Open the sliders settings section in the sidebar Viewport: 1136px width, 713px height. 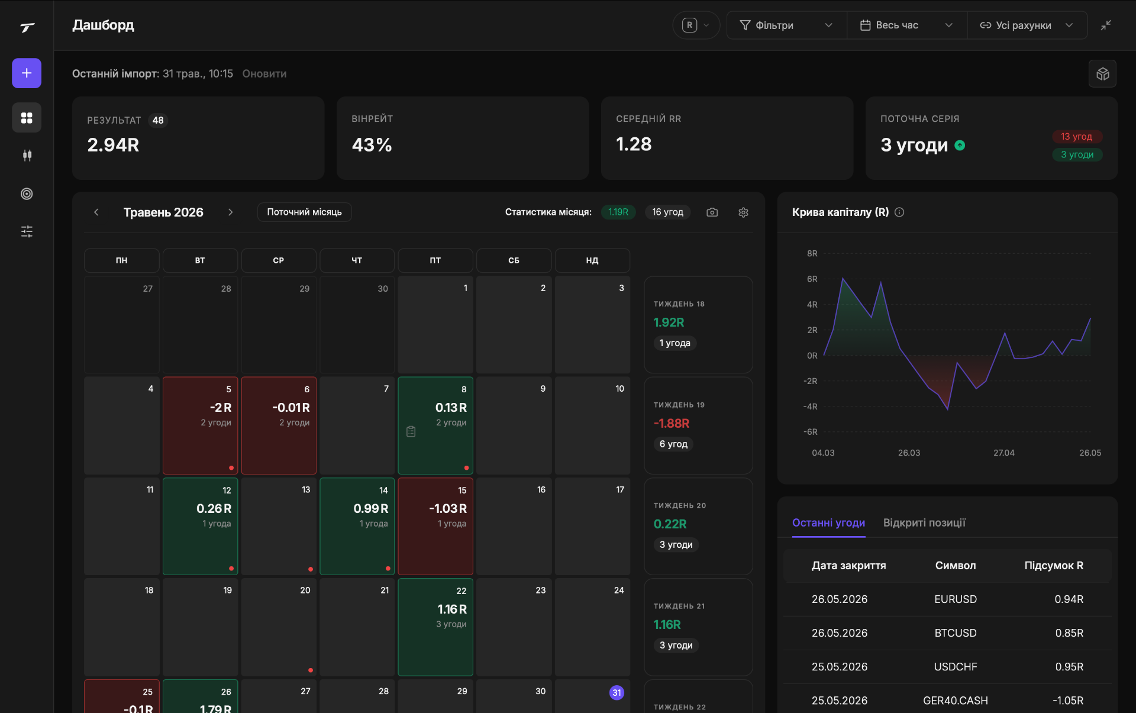click(x=27, y=231)
